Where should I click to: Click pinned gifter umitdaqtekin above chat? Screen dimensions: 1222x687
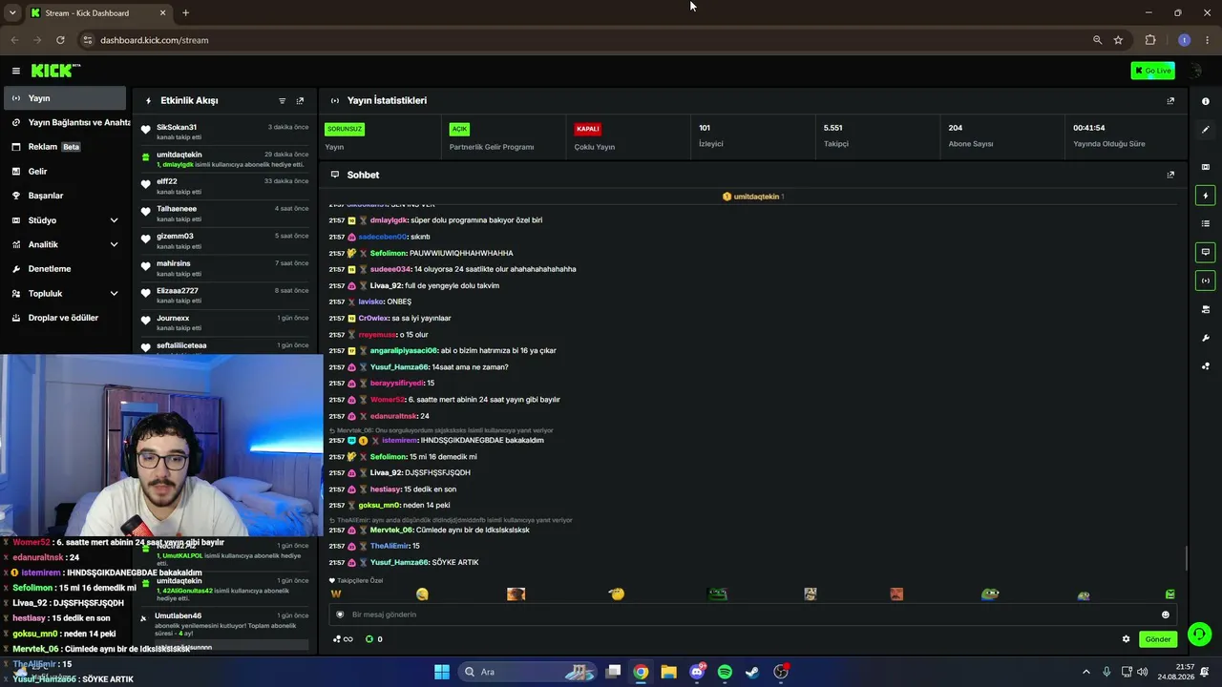758,197
